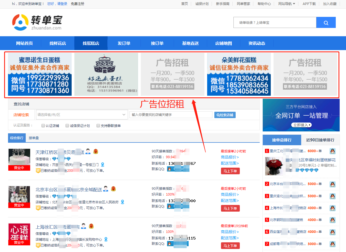The image size is (346, 252).
Task: Click map pin icon of 天津红桥区 store address
Action: pyautogui.click(x=103, y=165)
